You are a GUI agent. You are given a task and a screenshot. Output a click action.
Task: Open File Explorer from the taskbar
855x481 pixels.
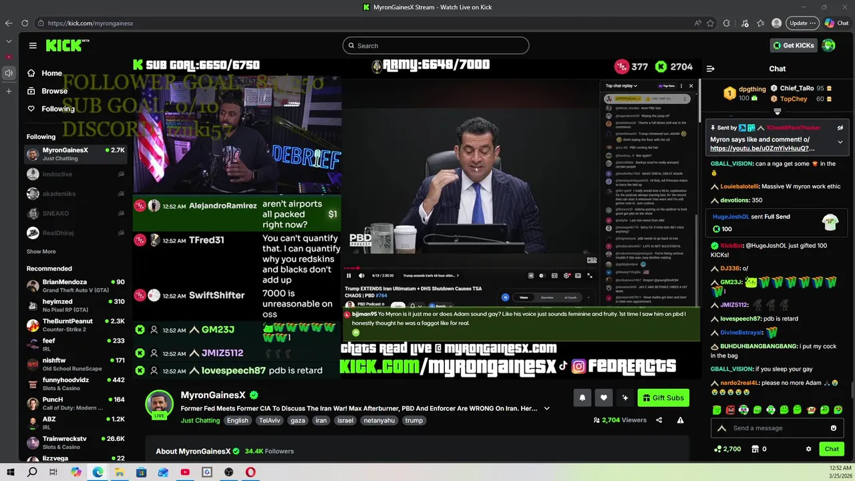click(x=120, y=472)
